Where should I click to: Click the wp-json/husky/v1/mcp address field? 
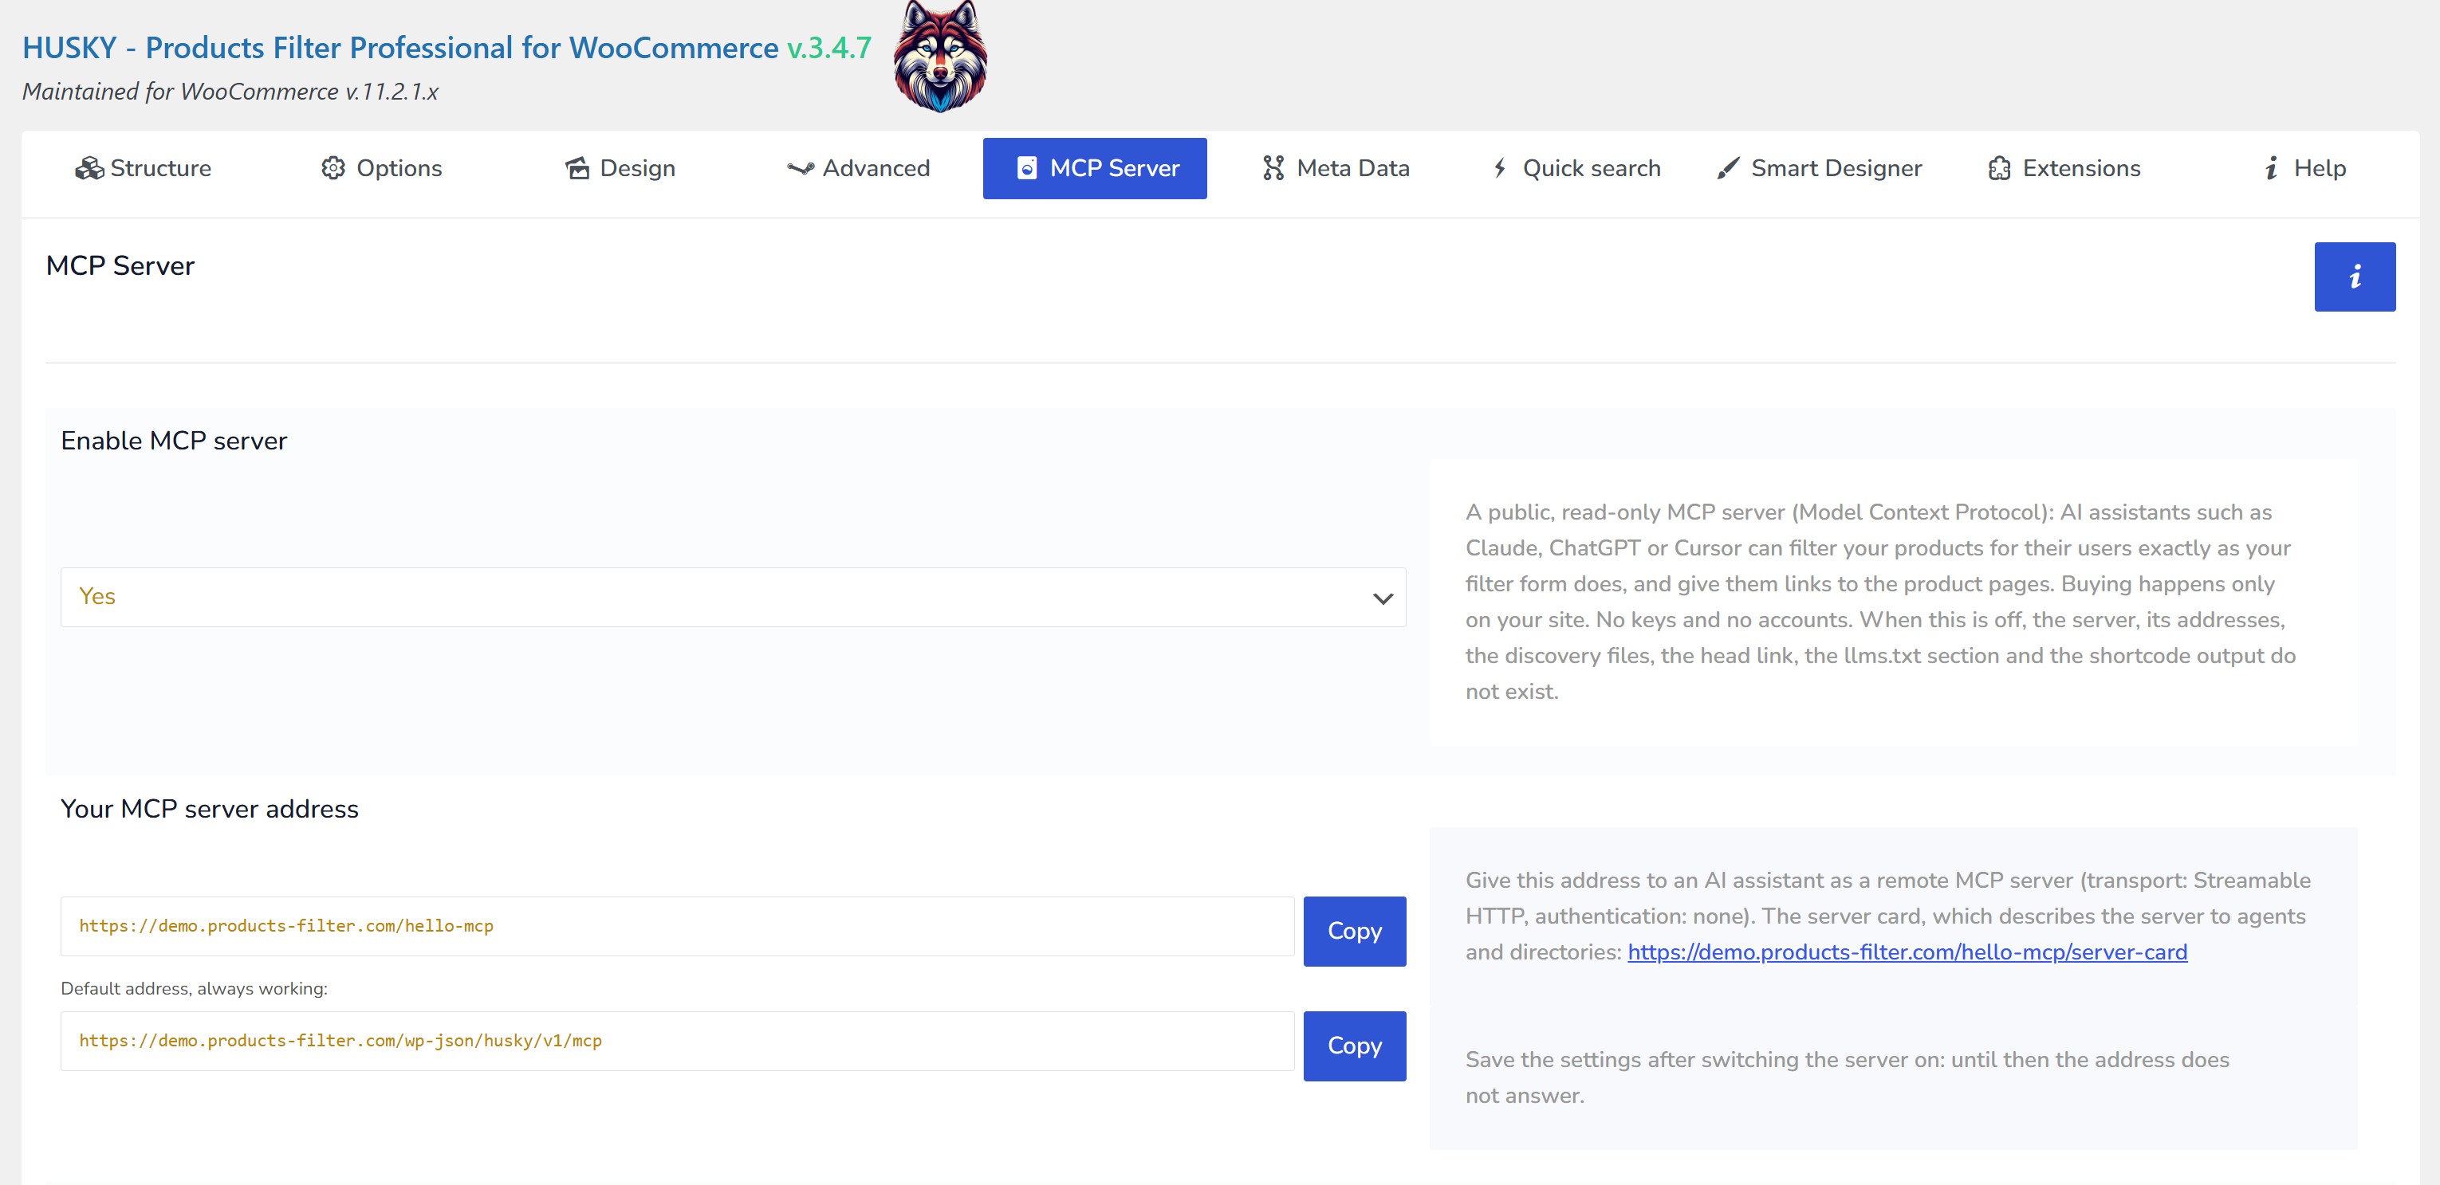(x=677, y=1041)
